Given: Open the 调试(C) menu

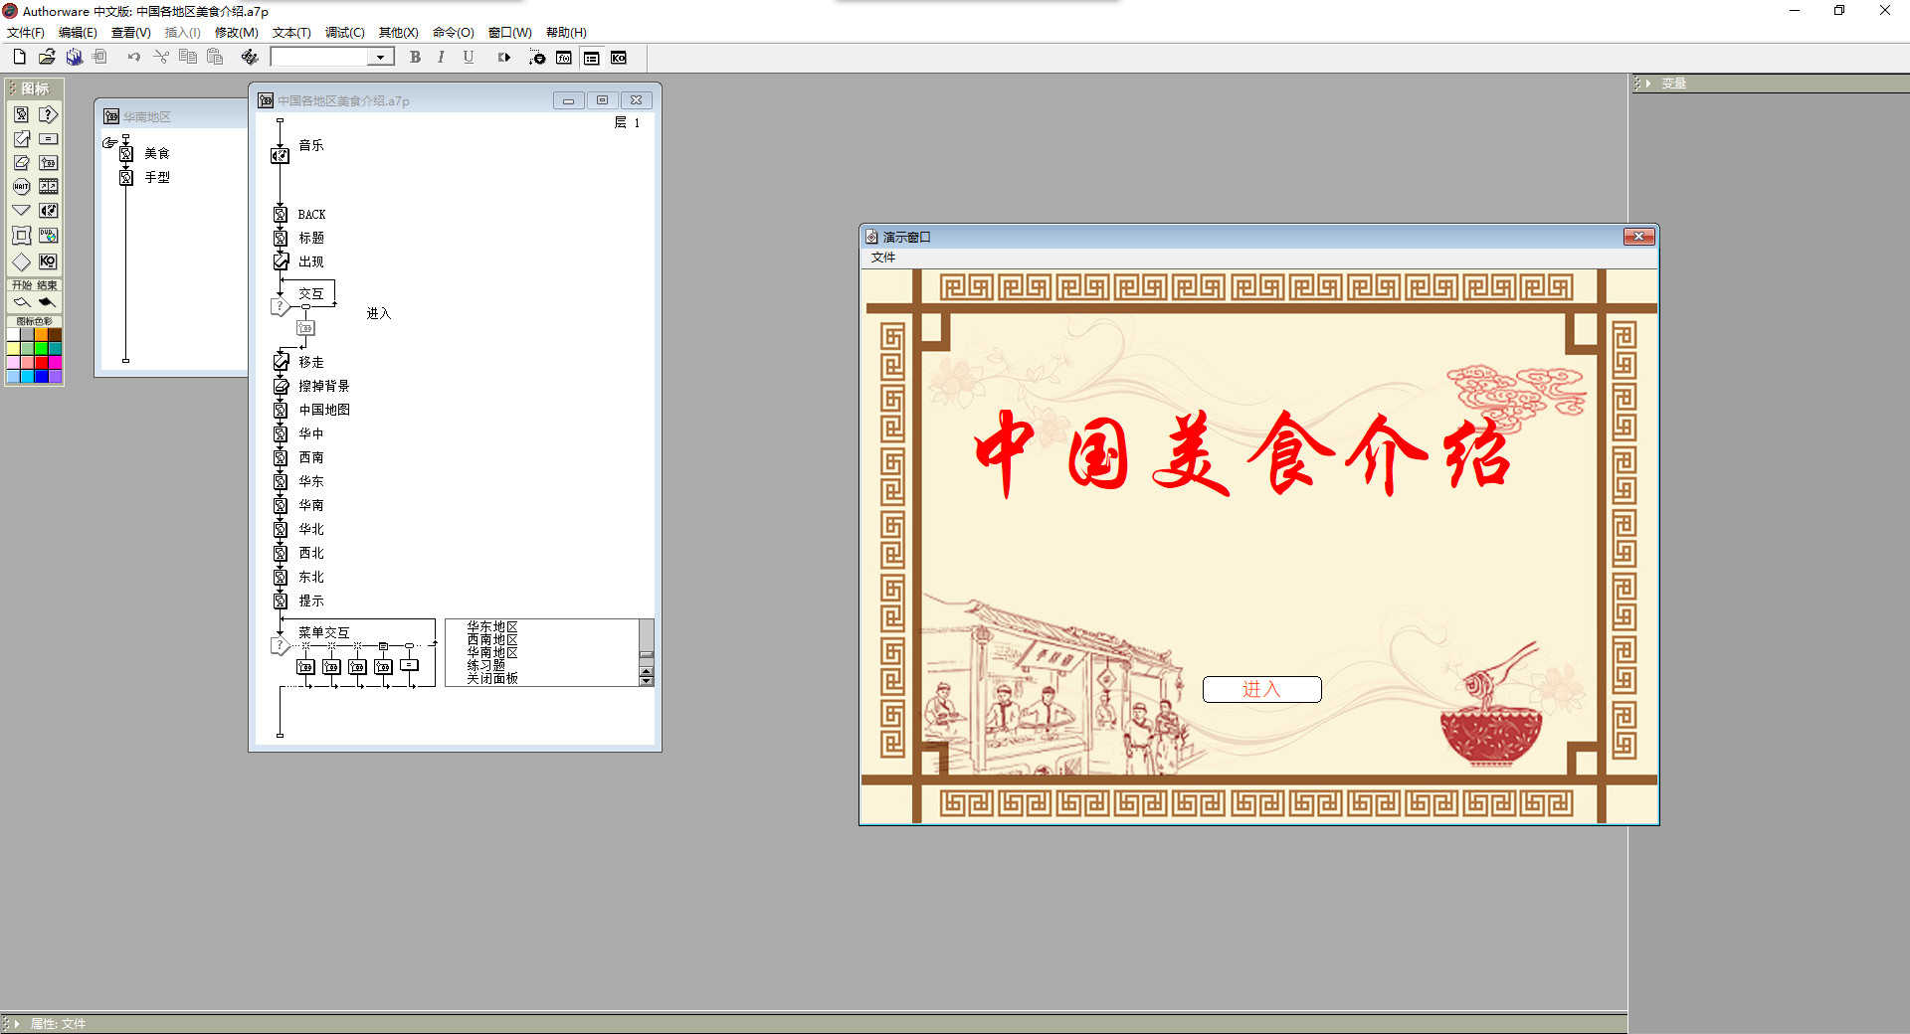Looking at the screenshot, I should tap(344, 32).
